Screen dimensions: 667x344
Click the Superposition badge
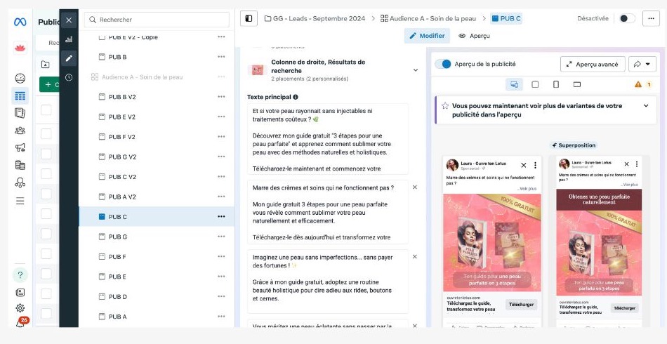click(x=574, y=145)
